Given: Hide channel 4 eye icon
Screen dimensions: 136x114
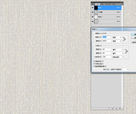Looking at the screenshot, I should (x=93, y=22).
